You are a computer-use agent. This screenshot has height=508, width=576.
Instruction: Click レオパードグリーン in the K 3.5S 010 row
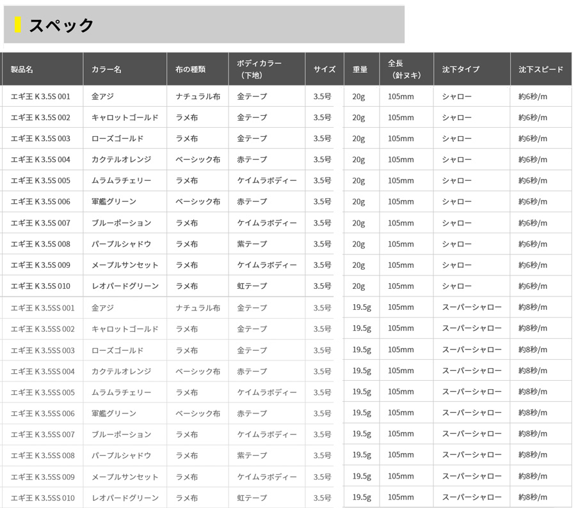click(125, 286)
